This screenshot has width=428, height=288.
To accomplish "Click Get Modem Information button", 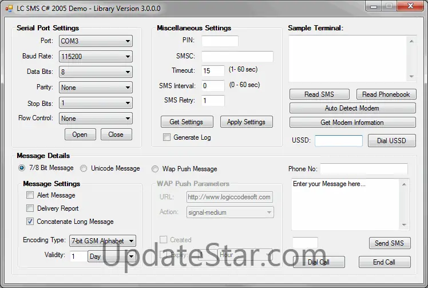I will [352, 123].
